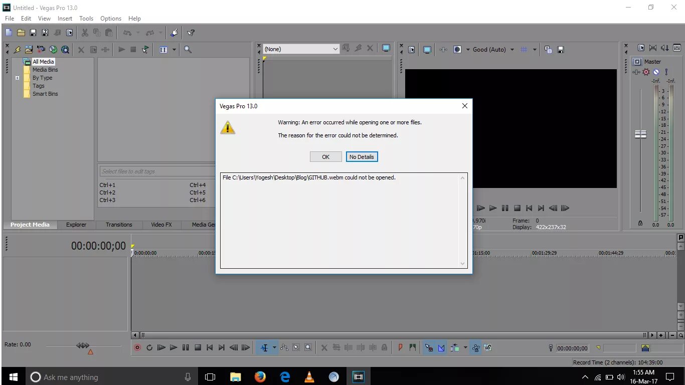The width and height of the screenshot is (685, 385).
Task: Click the No Details button
Action: pyautogui.click(x=362, y=157)
